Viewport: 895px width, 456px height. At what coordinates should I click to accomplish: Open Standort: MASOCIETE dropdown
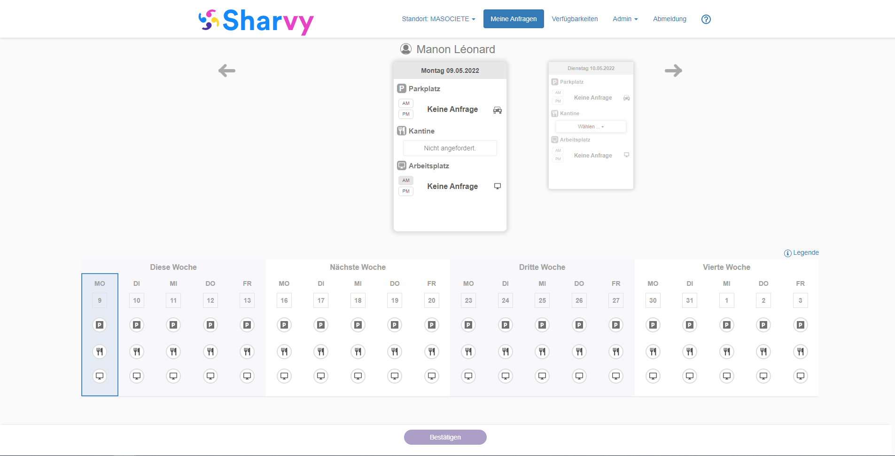click(x=438, y=19)
